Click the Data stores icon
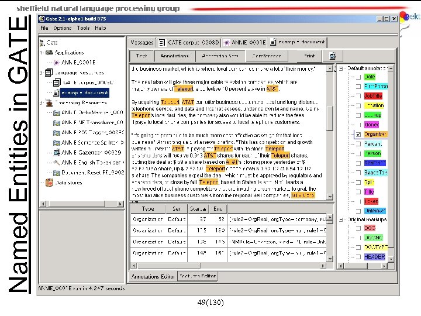This screenshot has width=421, height=316. point(49,183)
